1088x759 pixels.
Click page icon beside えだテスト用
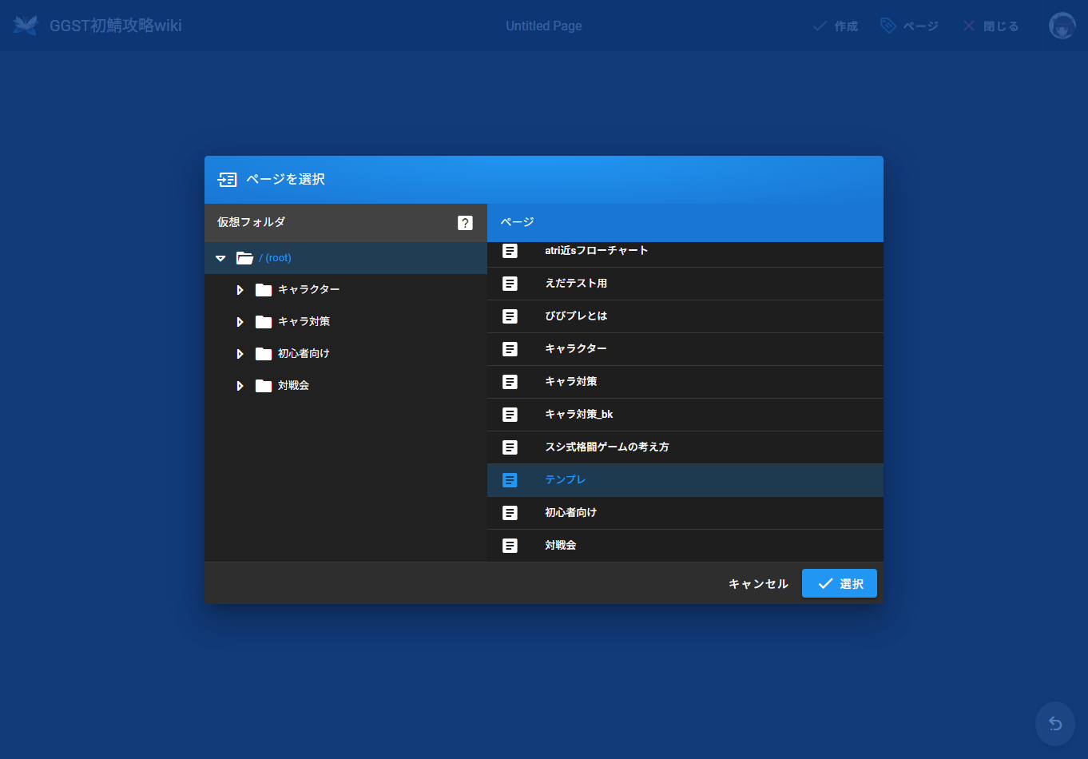click(510, 284)
